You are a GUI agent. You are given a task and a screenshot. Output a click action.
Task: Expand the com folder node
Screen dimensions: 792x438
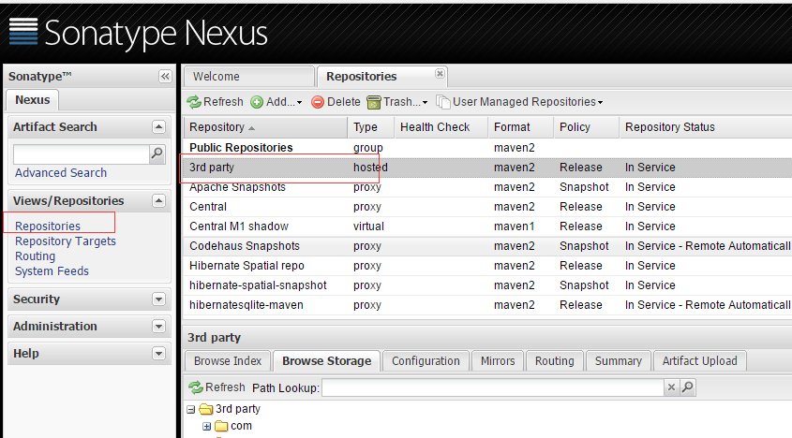click(x=206, y=427)
